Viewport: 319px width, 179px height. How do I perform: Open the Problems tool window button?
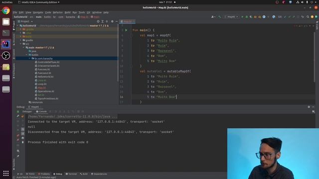[x=44, y=174]
